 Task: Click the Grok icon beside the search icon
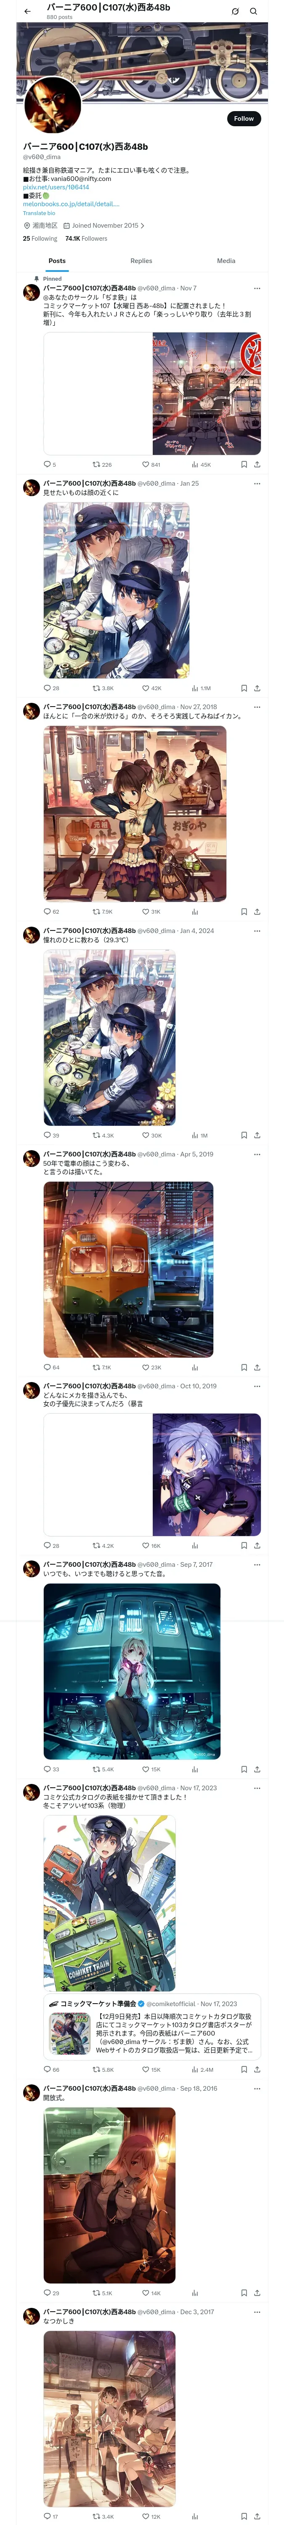[x=235, y=11]
